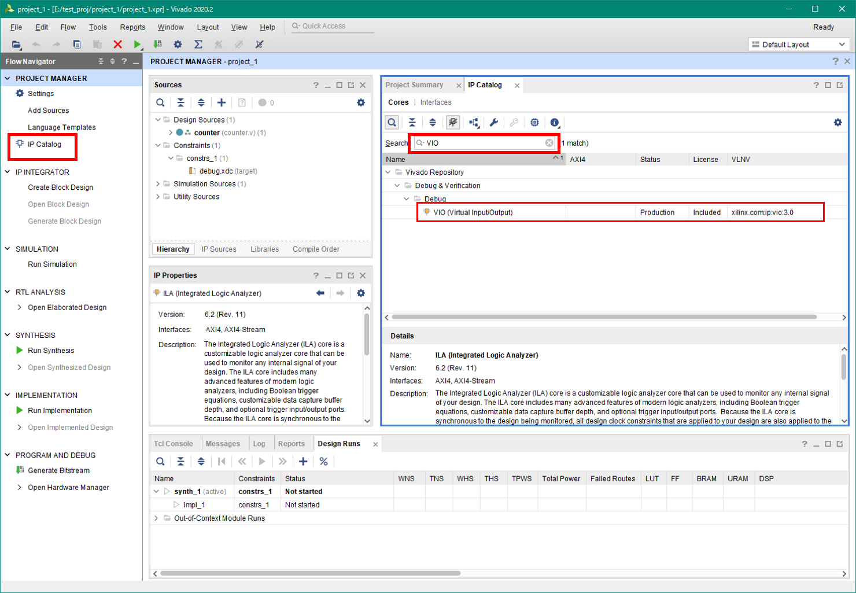Toggle group by taxonomy in IP Catalog
Screen dimensions: 856x593
pos(453,122)
